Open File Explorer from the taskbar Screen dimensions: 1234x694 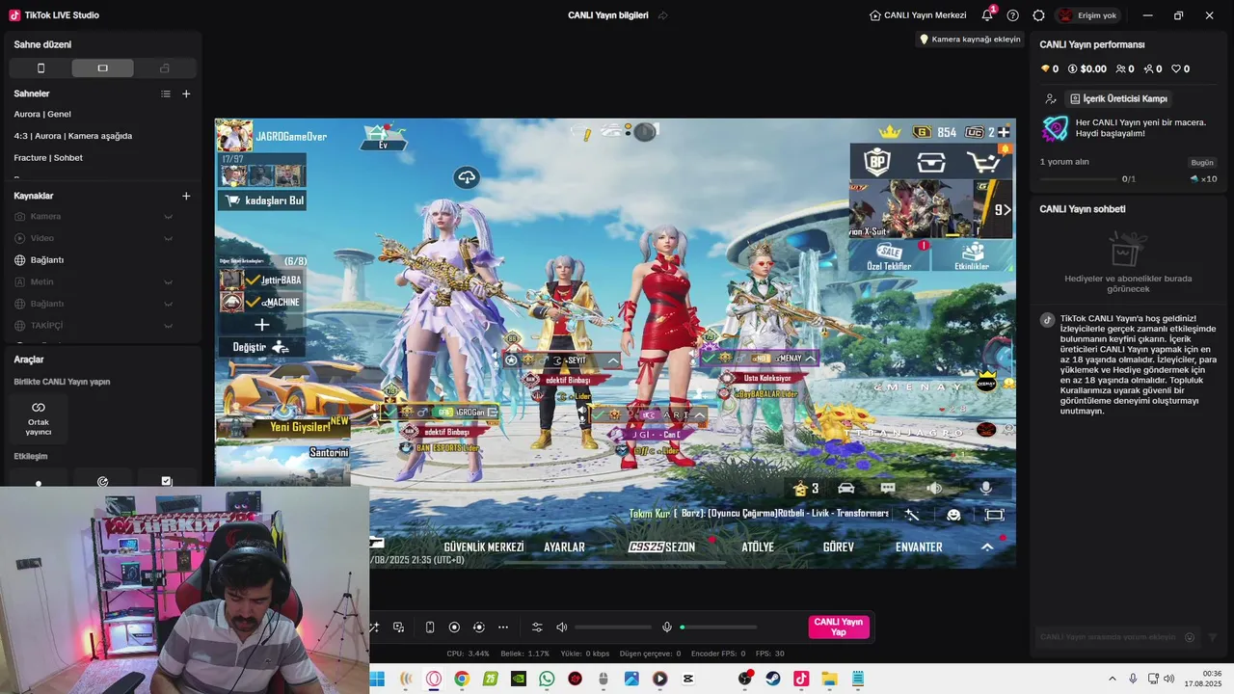(829, 679)
